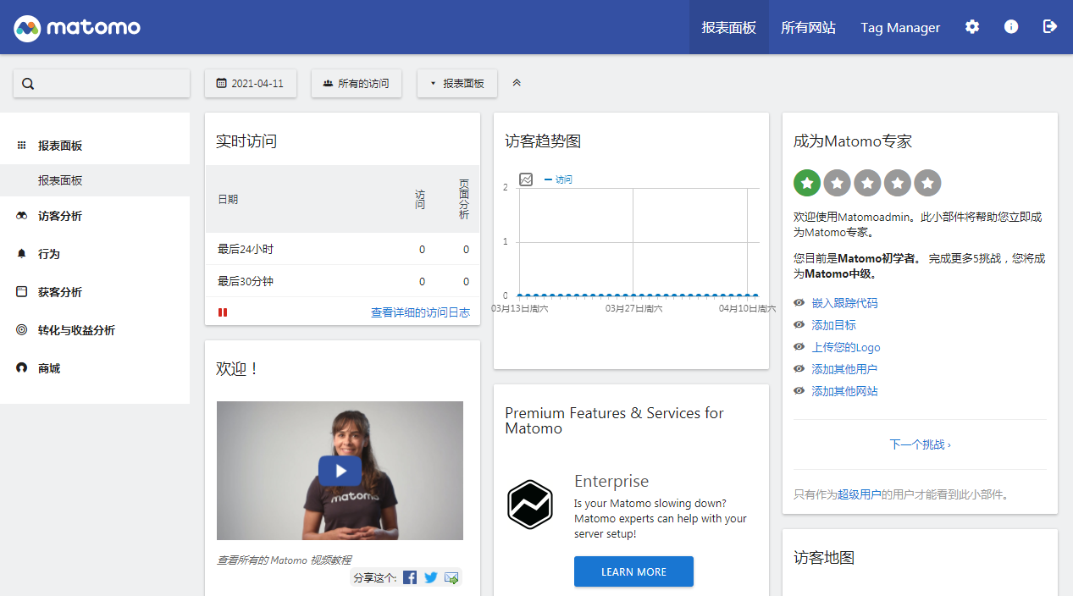Click the calendar icon beside 2021-04-11
This screenshot has width=1073, height=596.
pyautogui.click(x=222, y=84)
